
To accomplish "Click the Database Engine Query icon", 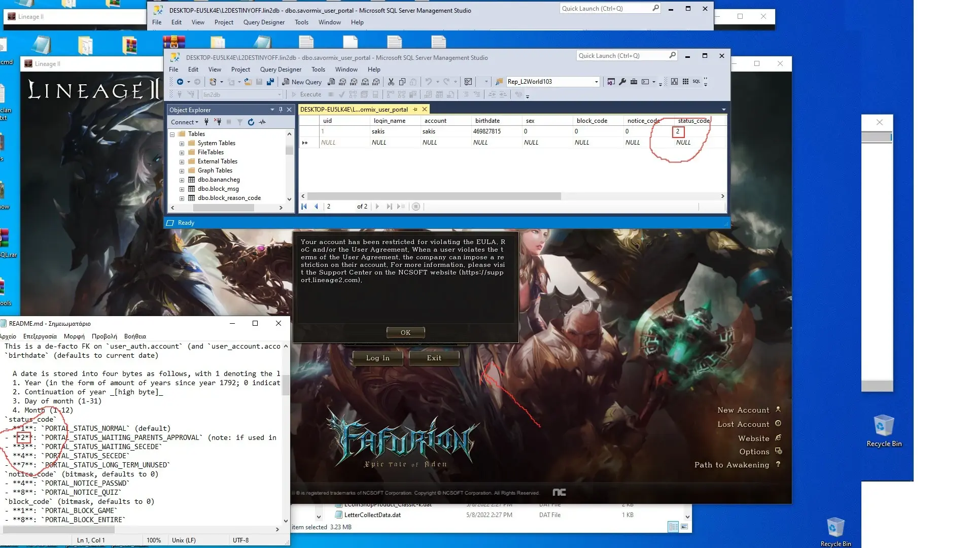I will click(x=331, y=82).
